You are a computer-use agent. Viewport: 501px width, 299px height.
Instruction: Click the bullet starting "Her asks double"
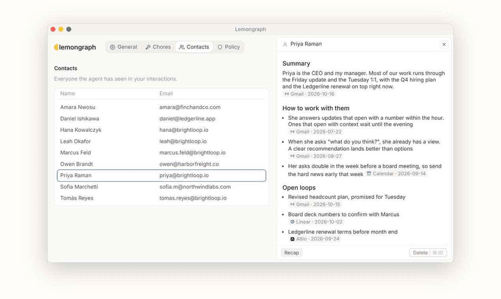point(365,170)
